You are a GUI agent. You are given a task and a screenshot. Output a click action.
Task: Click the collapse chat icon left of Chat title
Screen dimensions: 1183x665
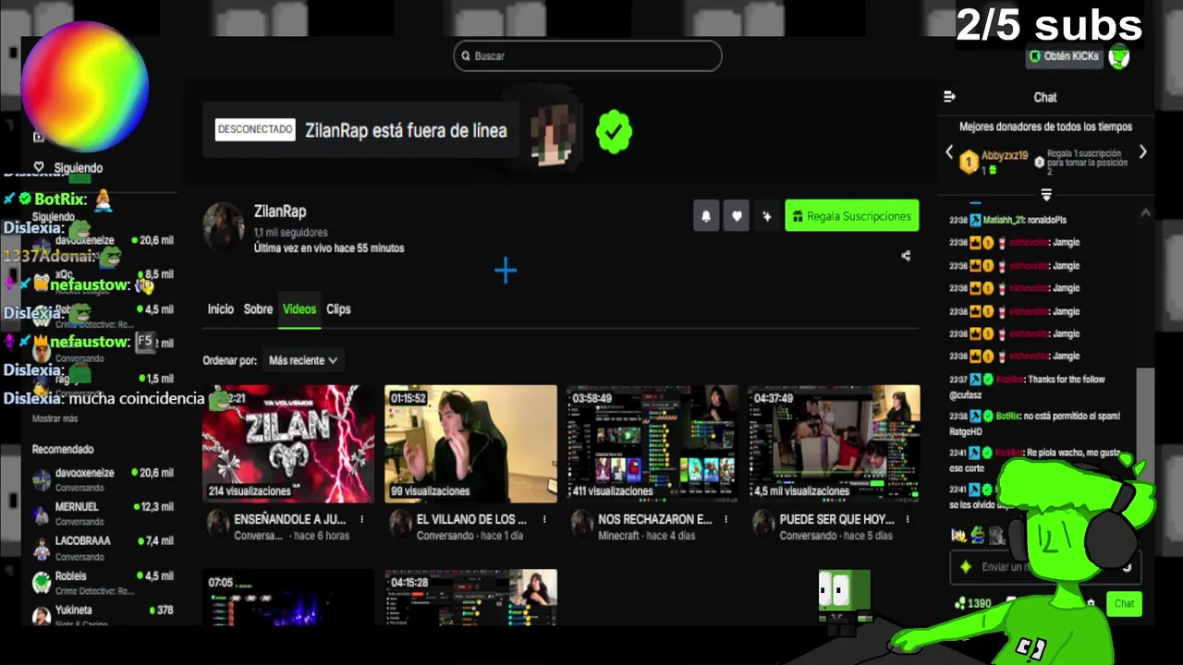point(949,97)
